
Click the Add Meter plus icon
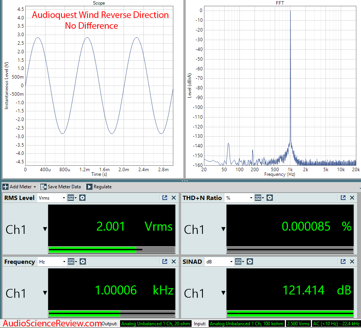(5, 187)
